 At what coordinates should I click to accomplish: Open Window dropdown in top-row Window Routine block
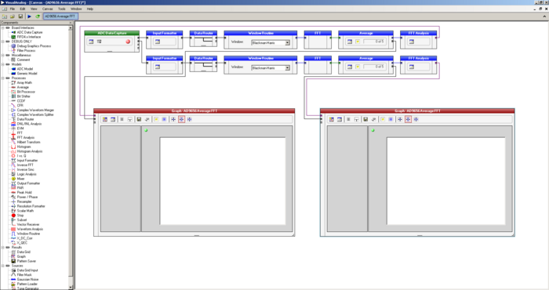point(288,42)
